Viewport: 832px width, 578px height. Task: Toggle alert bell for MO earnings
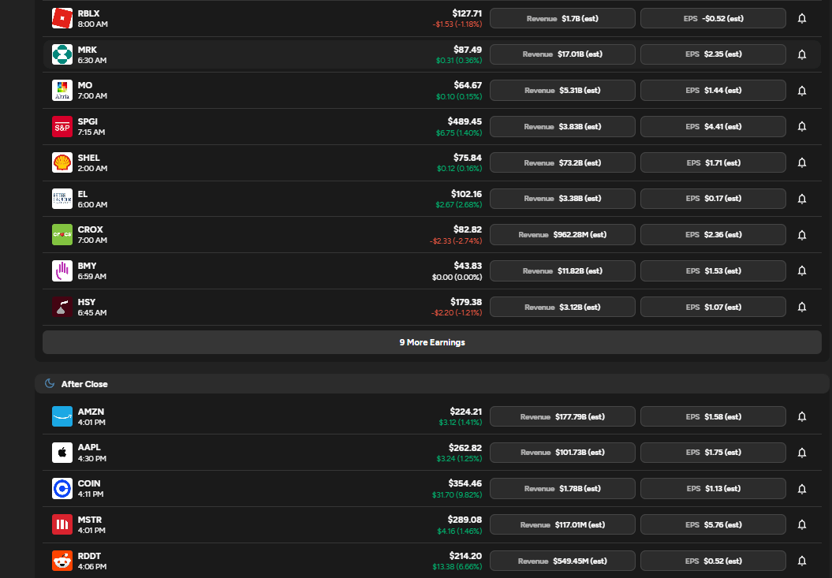802,91
